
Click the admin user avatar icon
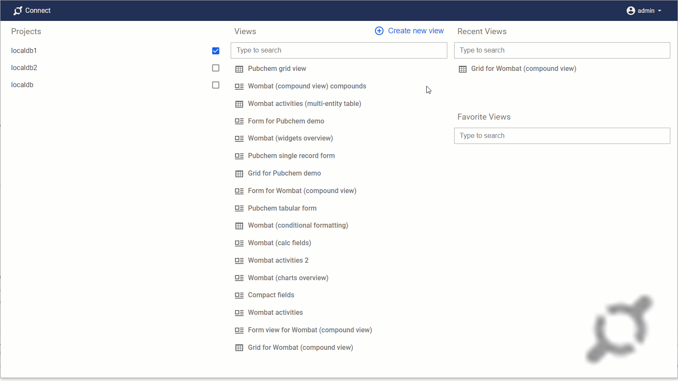(x=630, y=11)
